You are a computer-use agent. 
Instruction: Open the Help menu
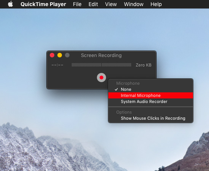(156, 4)
